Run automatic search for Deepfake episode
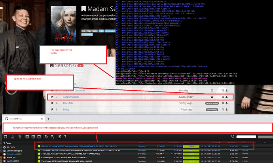The image size is (273, 163). 223,103
